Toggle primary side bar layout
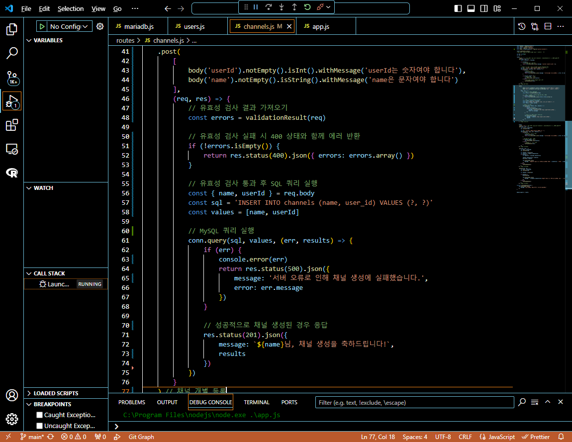 pos(458,9)
